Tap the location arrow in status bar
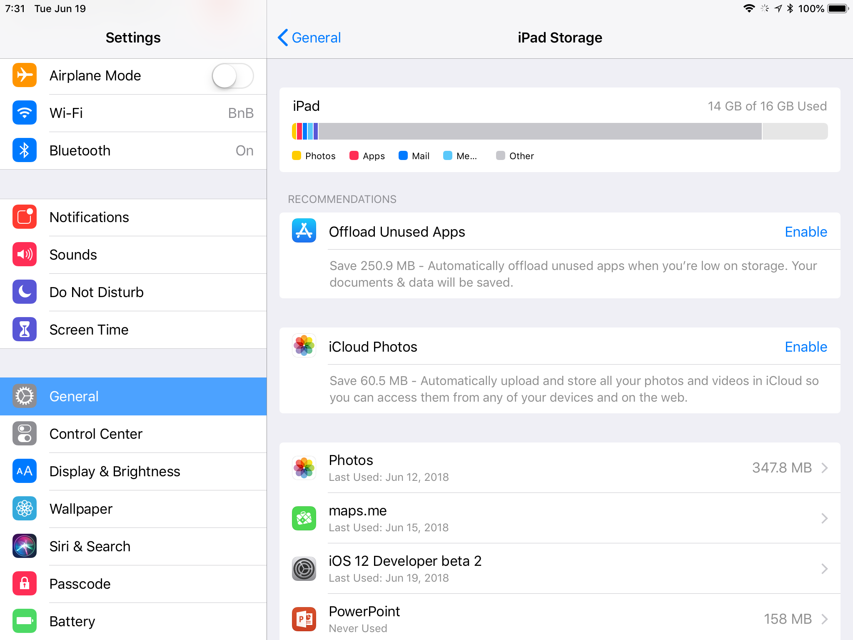 (x=778, y=8)
